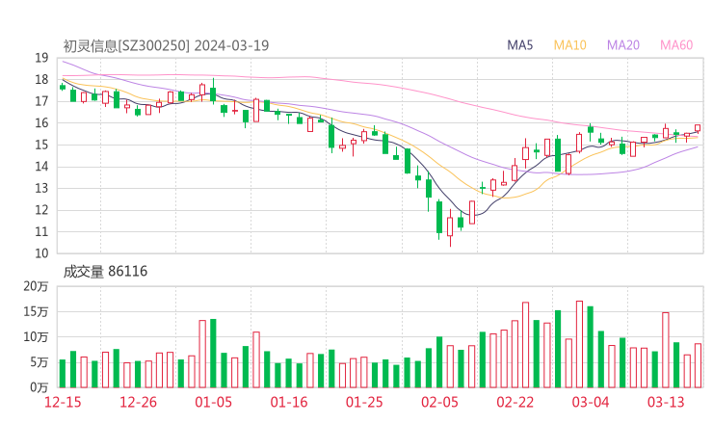Click the volume axis label 0万
The height and width of the screenshot is (424, 713).
[40, 387]
